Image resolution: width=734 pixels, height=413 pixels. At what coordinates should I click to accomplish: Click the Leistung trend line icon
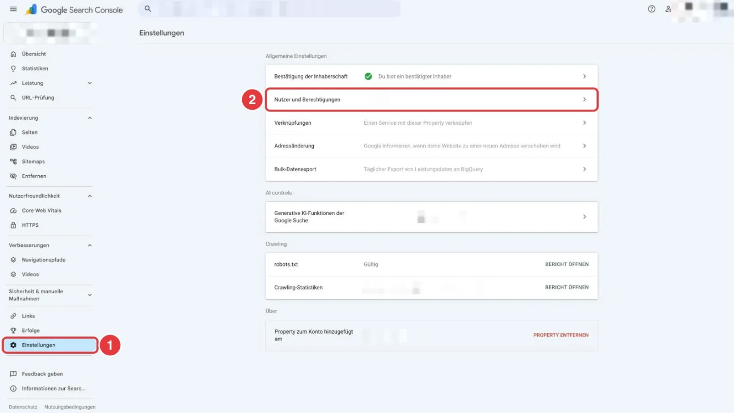(13, 83)
